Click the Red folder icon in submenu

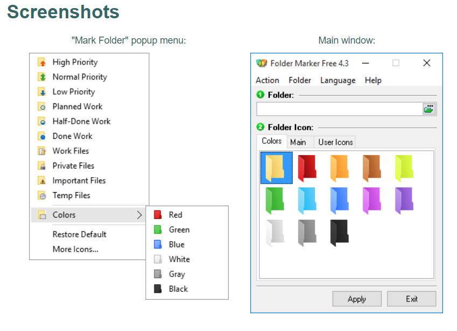[x=158, y=215]
